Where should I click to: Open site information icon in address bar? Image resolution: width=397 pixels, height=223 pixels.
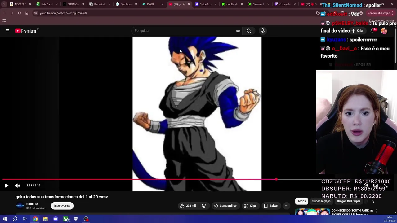[x=36, y=13]
